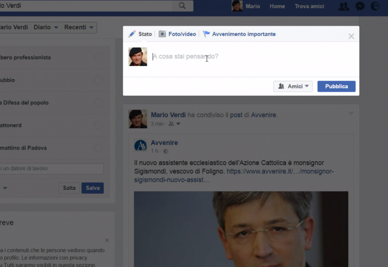The width and height of the screenshot is (388, 267).
Task: Open post audience arrow beside 3 min
Action: tap(178, 124)
